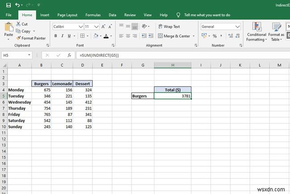The image size is (290, 194).
Task: Open Conditional Formatting menu
Action: coord(257,32)
